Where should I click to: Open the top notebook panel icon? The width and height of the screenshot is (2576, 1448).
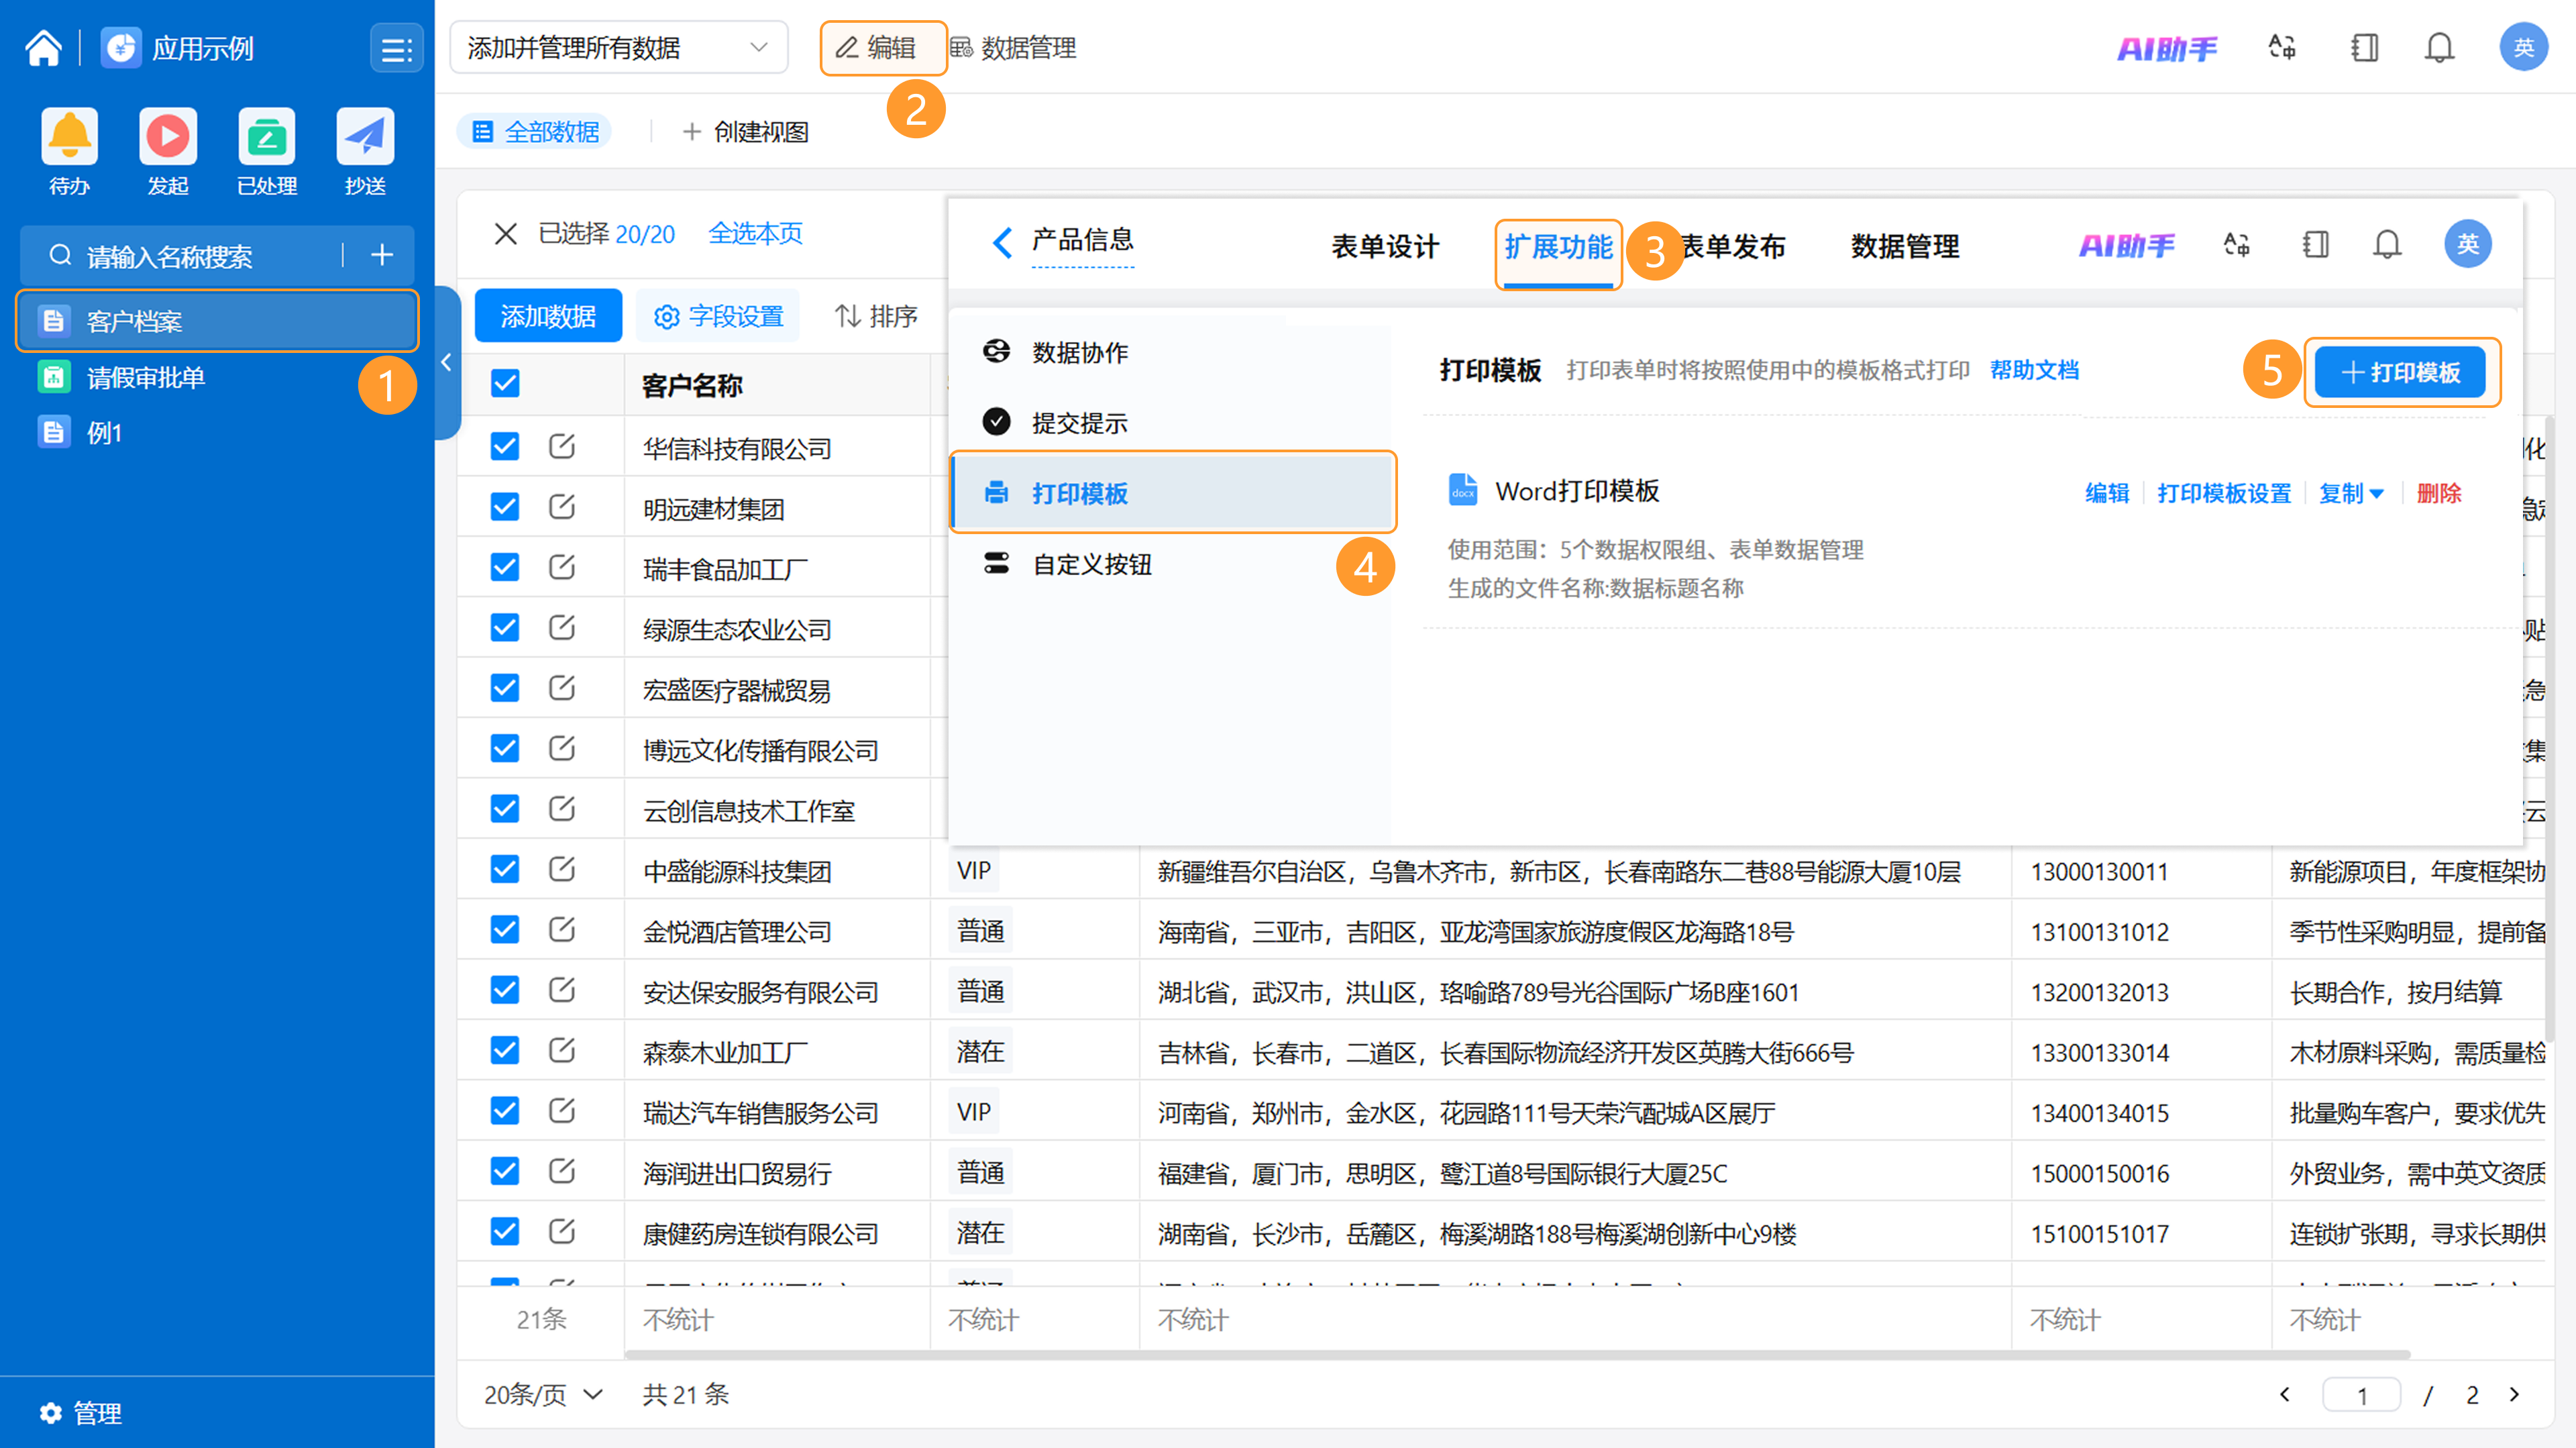[2365, 48]
